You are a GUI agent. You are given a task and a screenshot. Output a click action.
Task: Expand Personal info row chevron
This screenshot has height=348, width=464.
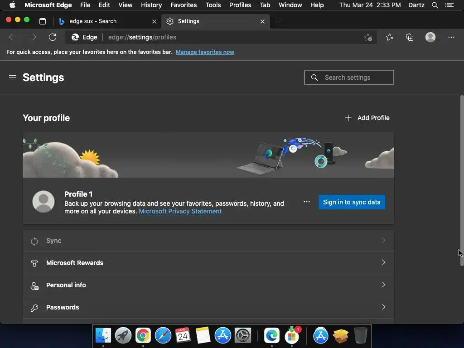383,285
